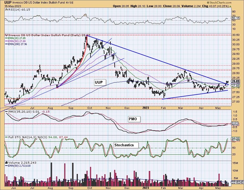The height and width of the screenshot is (190, 244).
Task: Click the 10M volume axis label
Action: point(235,170)
